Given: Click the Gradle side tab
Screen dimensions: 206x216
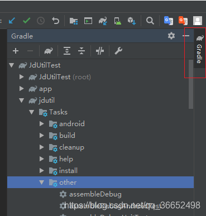Looking at the screenshot, I should tap(199, 49).
